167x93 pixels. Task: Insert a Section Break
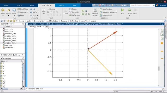click(95, 12)
